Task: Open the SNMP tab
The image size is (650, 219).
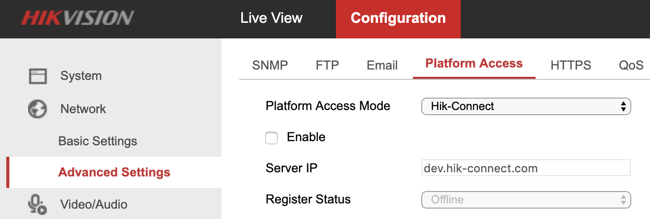Action: (270, 65)
